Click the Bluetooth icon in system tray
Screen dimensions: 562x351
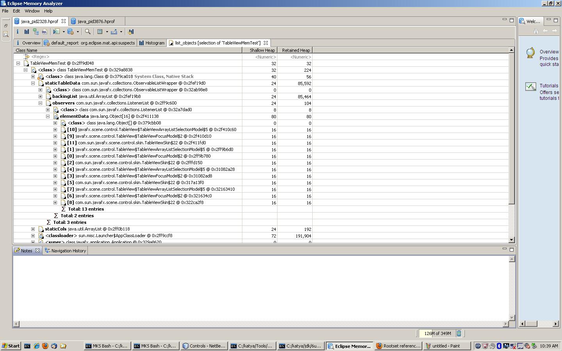(x=499, y=346)
